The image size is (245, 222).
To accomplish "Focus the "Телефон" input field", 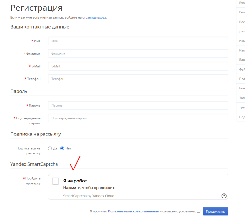I will point(138,79).
